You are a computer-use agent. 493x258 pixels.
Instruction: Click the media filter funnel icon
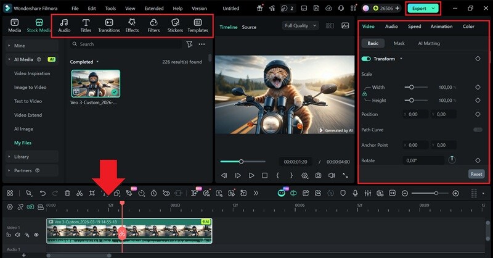pyautogui.click(x=189, y=44)
